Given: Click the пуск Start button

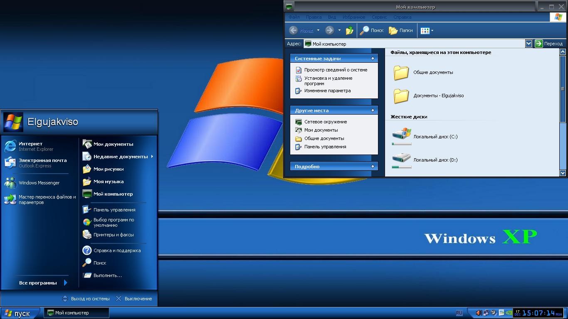Looking at the screenshot, I should coord(20,313).
